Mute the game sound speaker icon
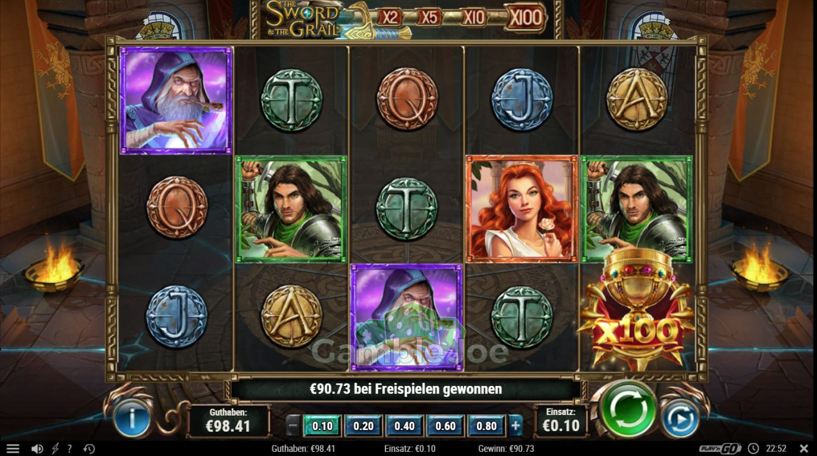817x456 pixels. point(37,449)
